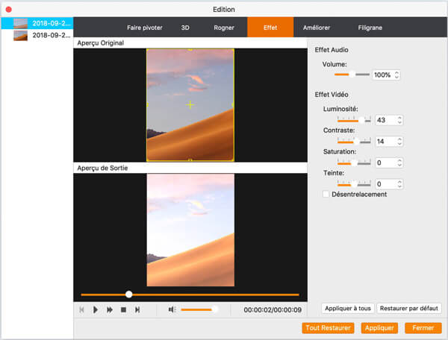Click the Saturation value stepper
The height and width of the screenshot is (340, 448).
[400, 163]
